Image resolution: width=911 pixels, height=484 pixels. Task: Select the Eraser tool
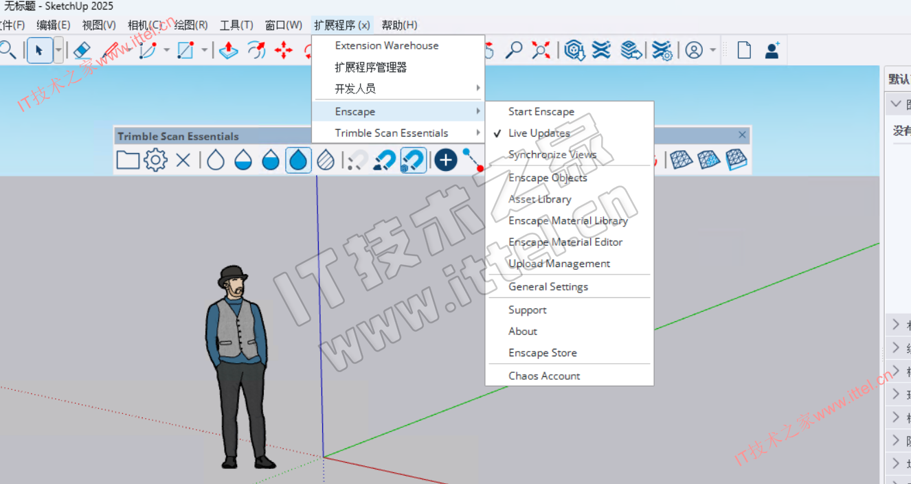coord(82,50)
